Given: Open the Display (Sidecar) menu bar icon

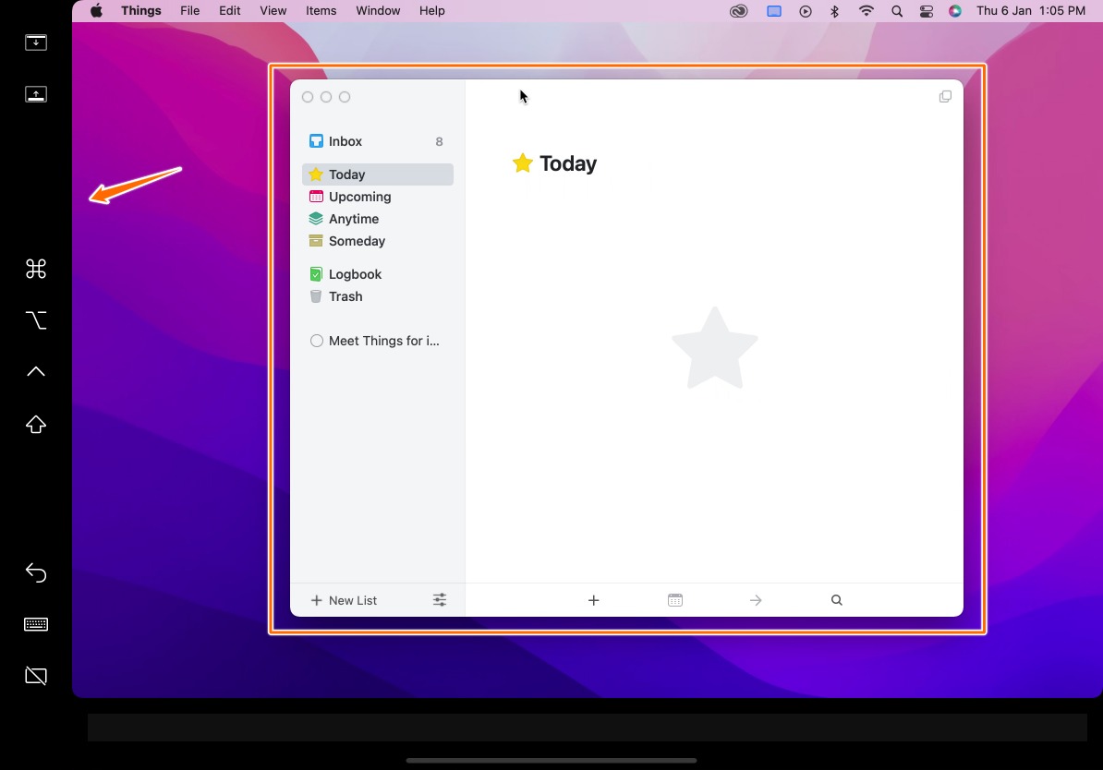Looking at the screenshot, I should tap(774, 10).
